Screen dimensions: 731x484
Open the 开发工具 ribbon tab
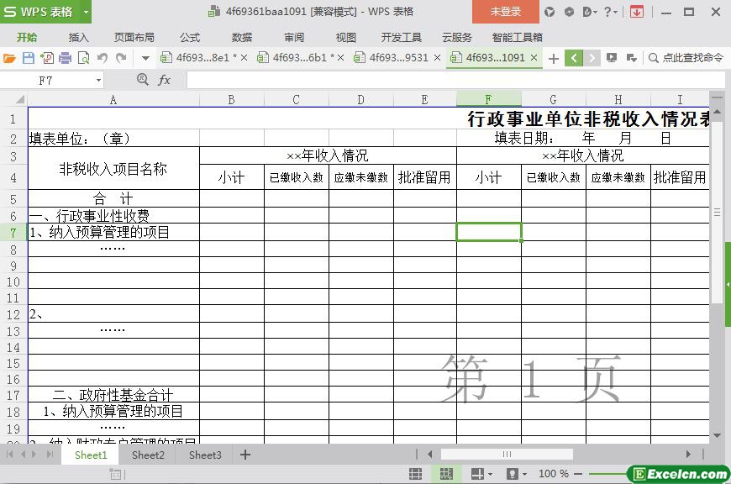pyautogui.click(x=401, y=37)
